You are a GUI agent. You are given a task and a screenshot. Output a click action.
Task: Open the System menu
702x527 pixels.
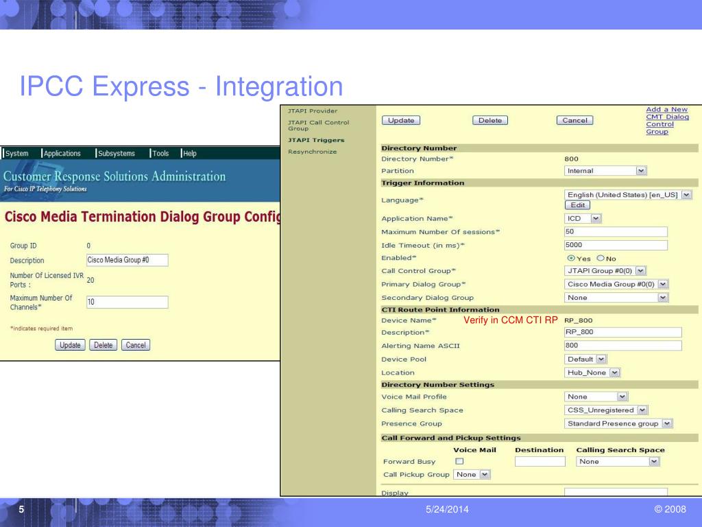pyautogui.click(x=17, y=153)
